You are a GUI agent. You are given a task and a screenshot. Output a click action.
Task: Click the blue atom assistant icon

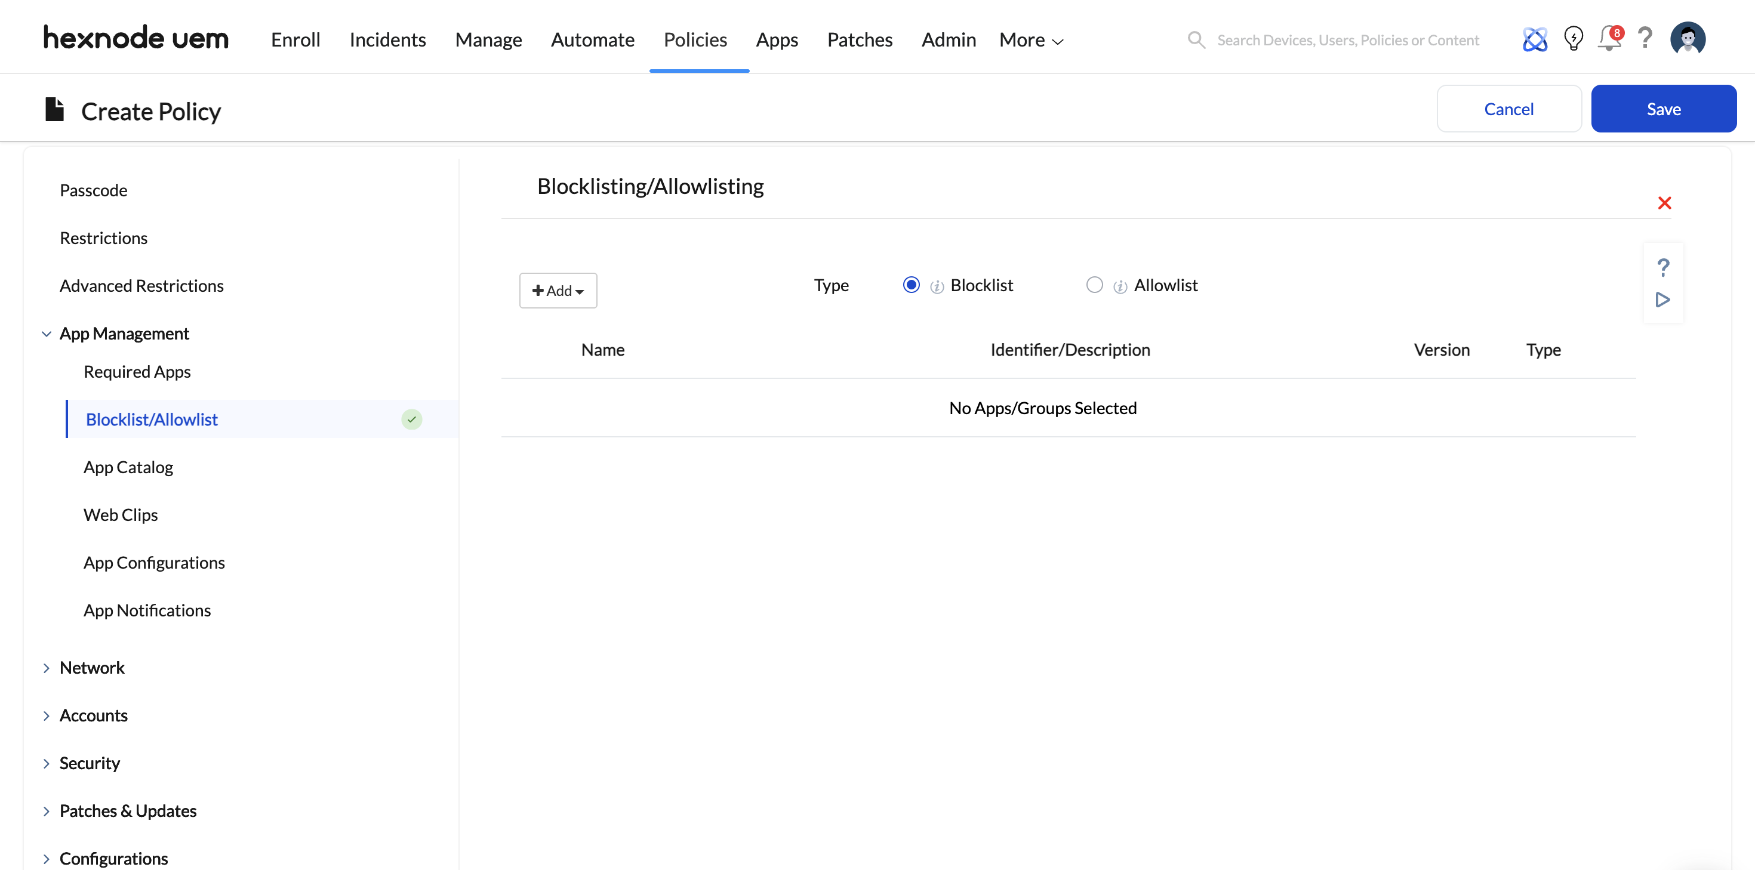click(x=1534, y=39)
